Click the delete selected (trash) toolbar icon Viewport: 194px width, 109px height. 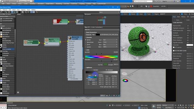pos(9,12)
